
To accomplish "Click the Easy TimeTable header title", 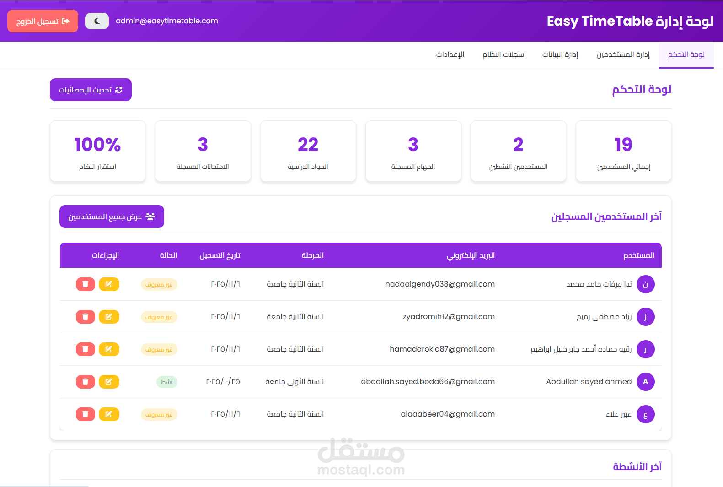I will click(x=630, y=21).
